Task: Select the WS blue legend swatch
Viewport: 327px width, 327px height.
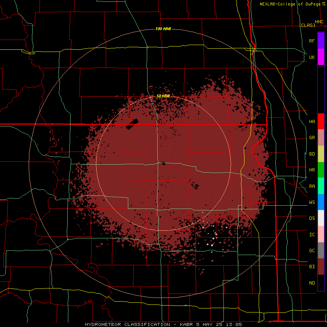Action: click(x=321, y=202)
